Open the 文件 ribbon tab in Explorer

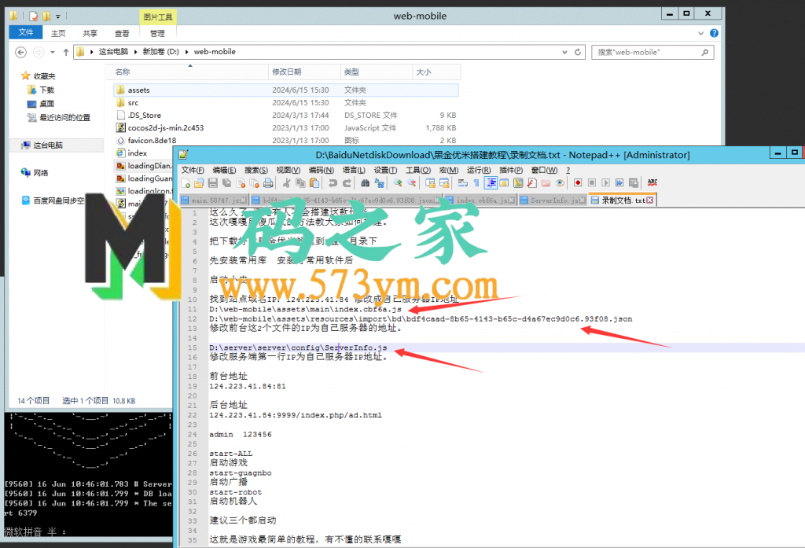(x=26, y=32)
